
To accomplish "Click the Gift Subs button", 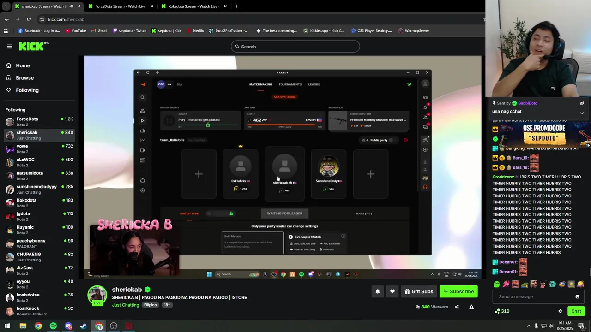I will (x=419, y=291).
